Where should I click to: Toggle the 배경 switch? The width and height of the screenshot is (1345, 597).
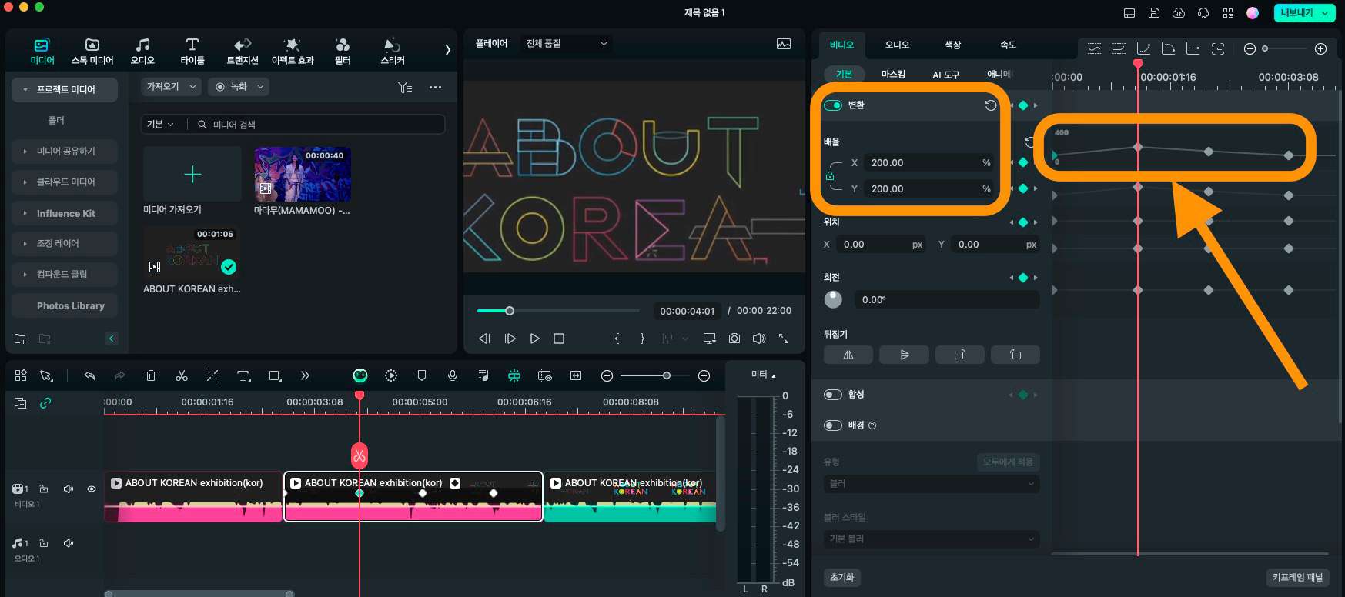pos(833,425)
